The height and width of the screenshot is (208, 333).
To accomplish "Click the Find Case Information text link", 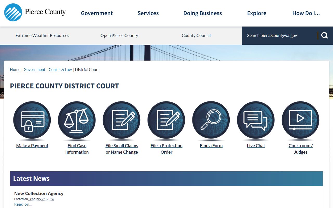I will (77, 149).
